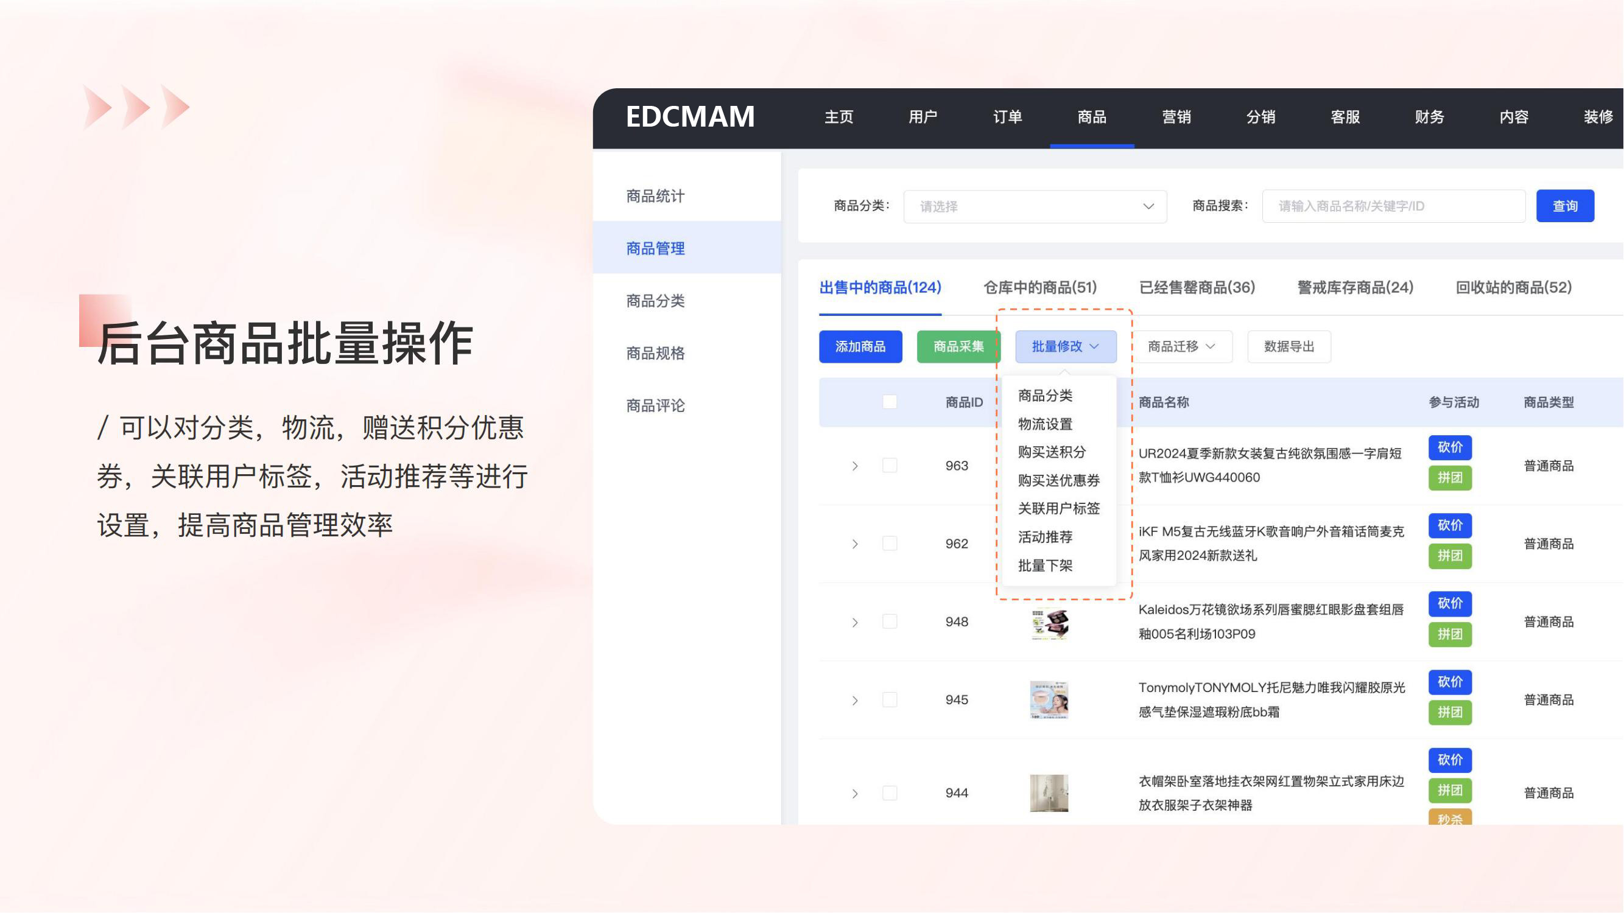Open 商品分类 in the sidebar
Screen dimensions: 1624x913
pyautogui.click(x=686, y=301)
